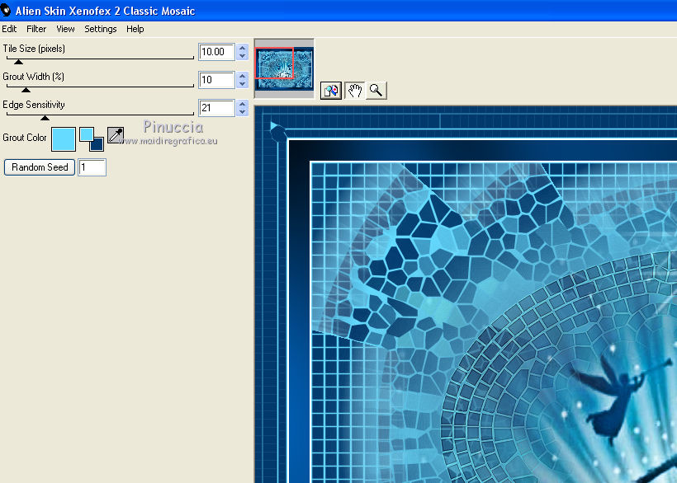Decrease Grout Width with down arrow

(x=243, y=84)
